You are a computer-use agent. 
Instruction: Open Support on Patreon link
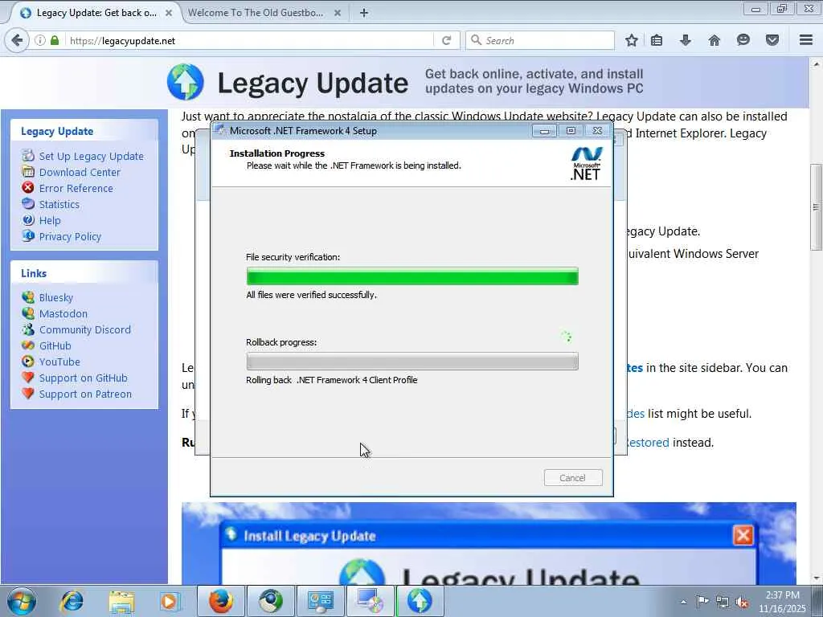point(85,394)
